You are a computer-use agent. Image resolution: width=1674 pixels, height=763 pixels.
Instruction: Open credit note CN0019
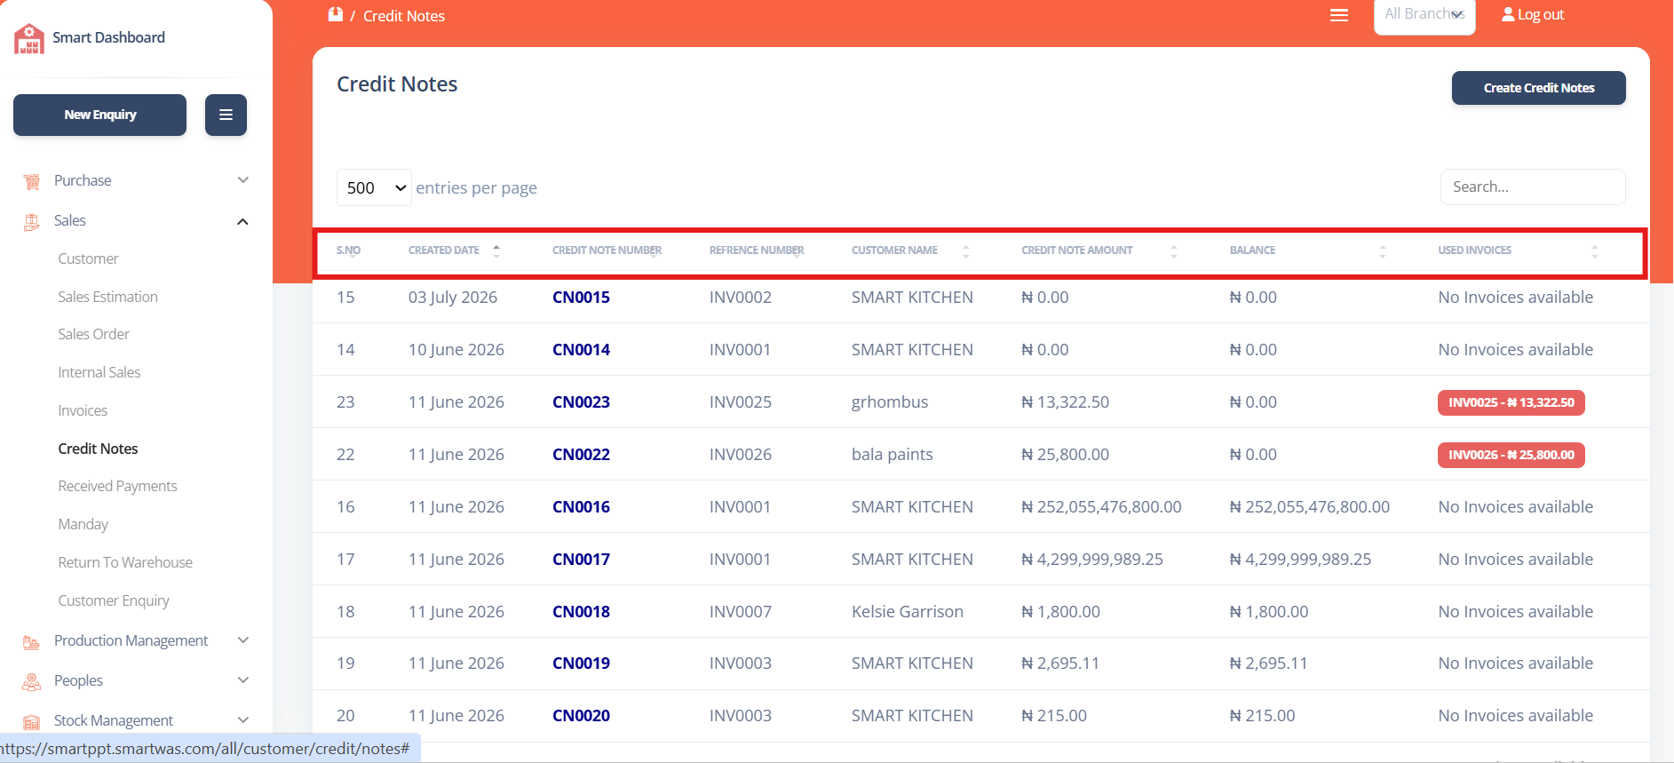point(581,664)
